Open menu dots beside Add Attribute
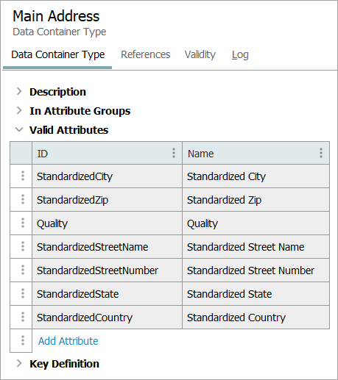 (x=23, y=340)
